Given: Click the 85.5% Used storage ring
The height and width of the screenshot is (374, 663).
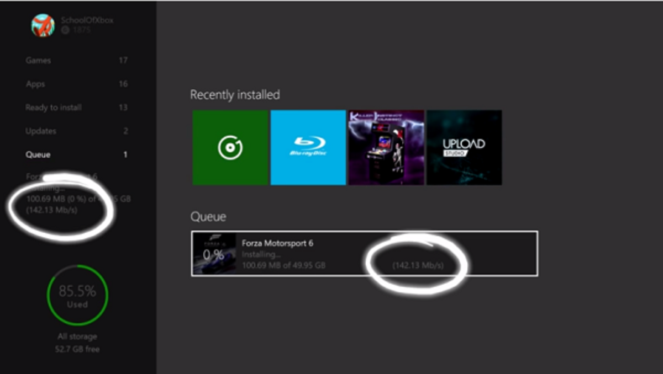Looking at the screenshot, I should pyautogui.click(x=77, y=296).
